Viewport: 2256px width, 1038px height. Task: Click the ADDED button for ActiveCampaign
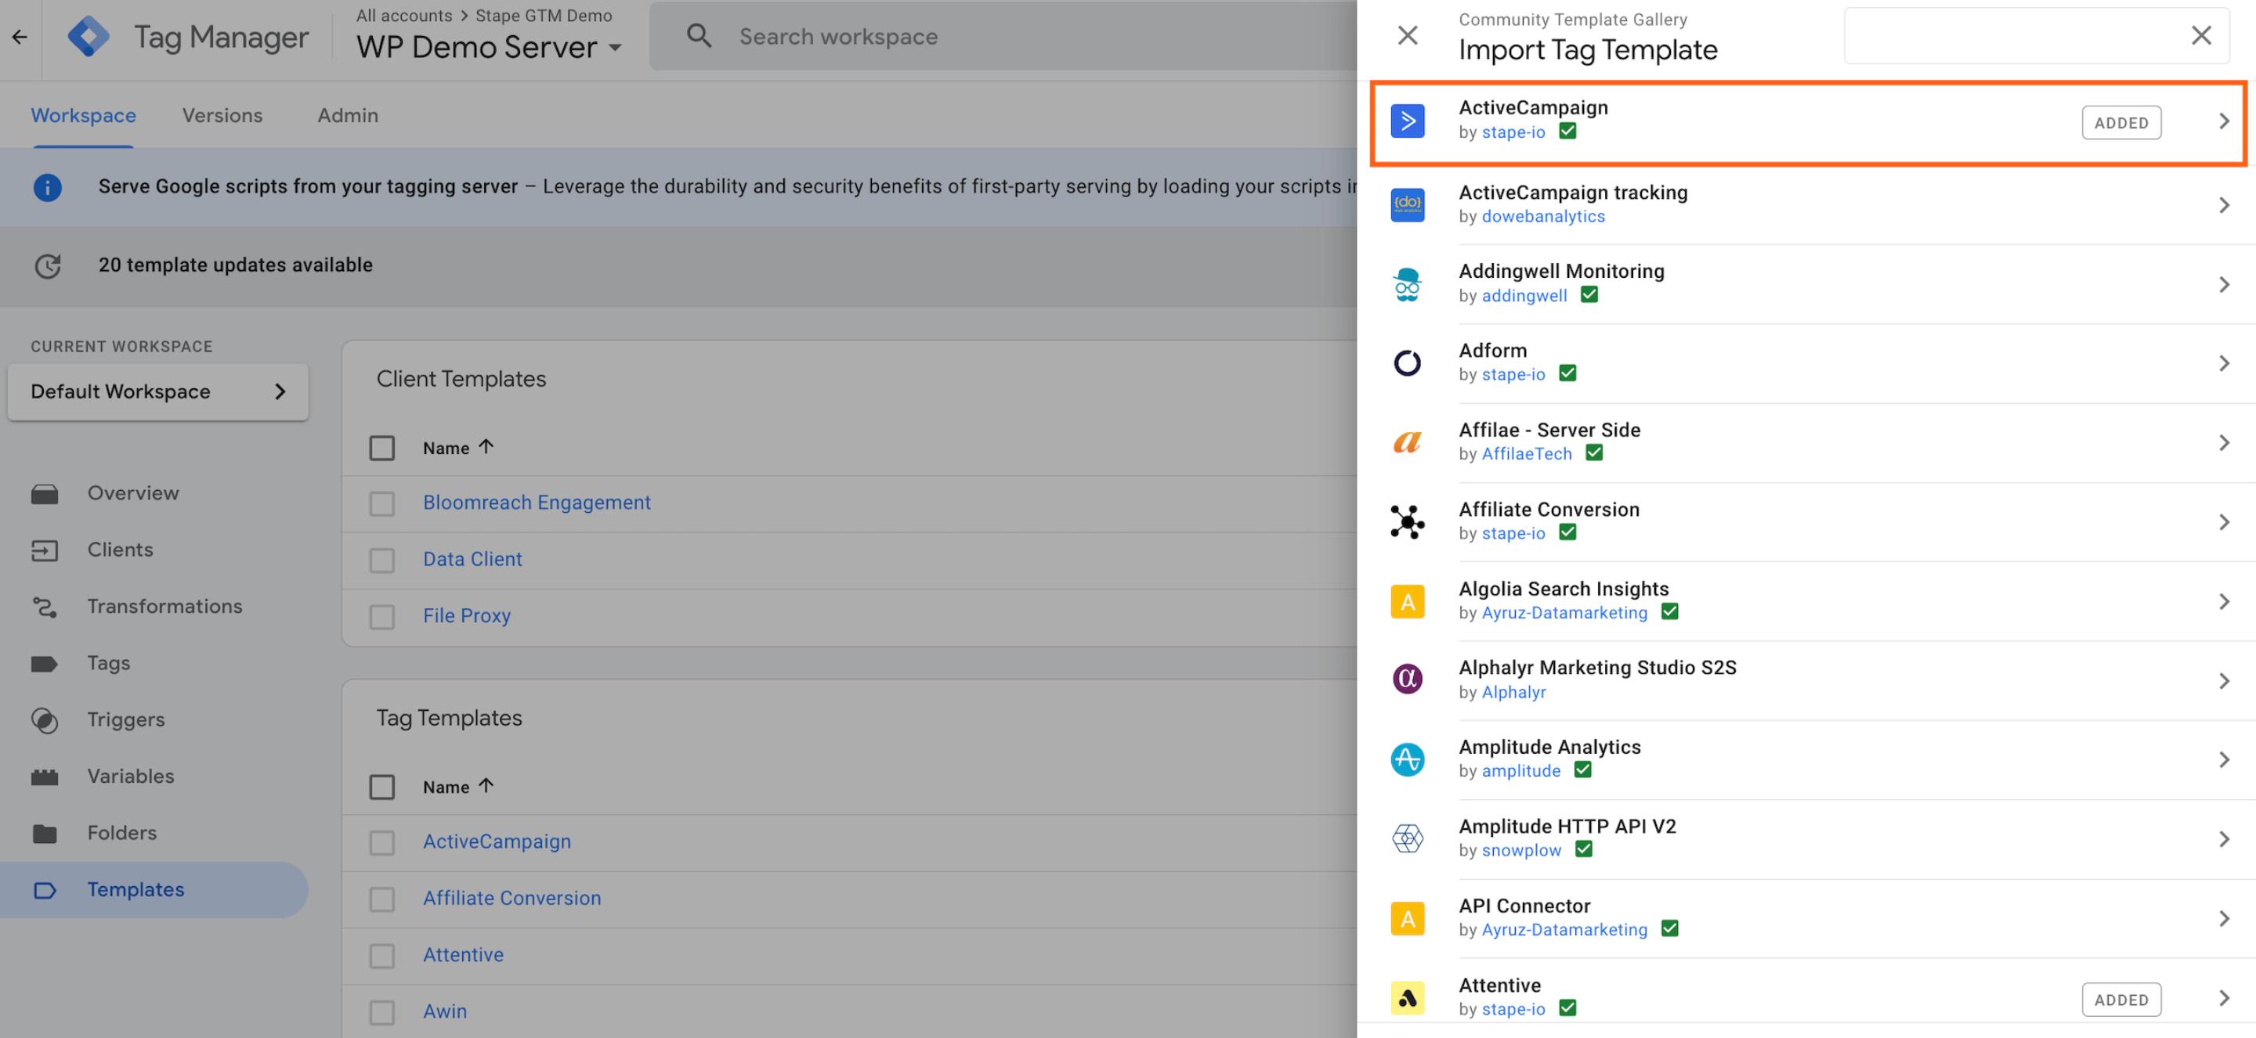(x=2121, y=123)
